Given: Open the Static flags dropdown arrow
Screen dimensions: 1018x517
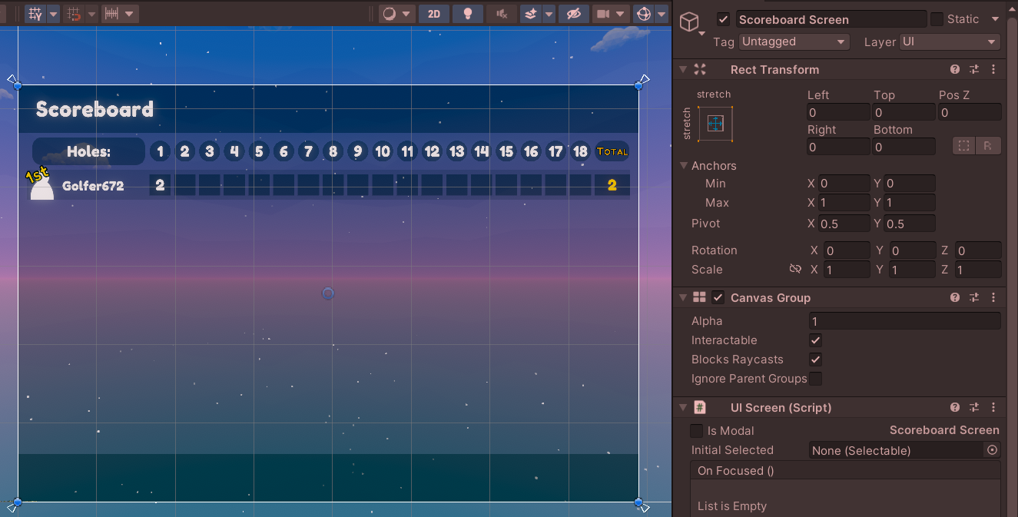Looking at the screenshot, I should click(995, 19).
